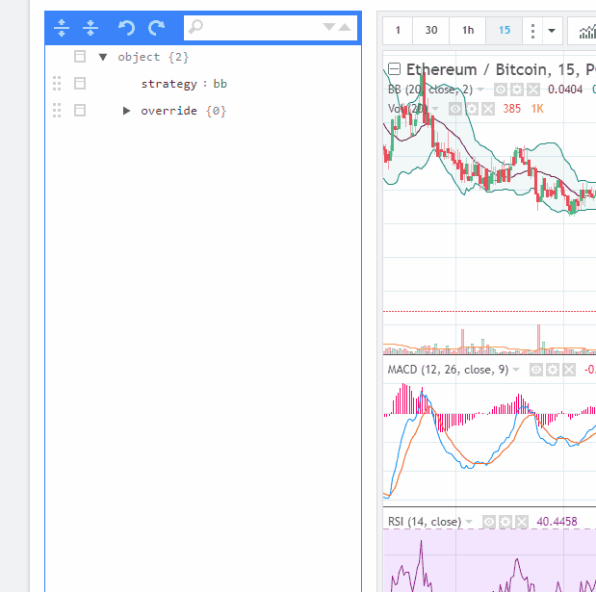Screen dimensions: 596x592
Task: Go to previous search result arrow
Action: coord(345,28)
